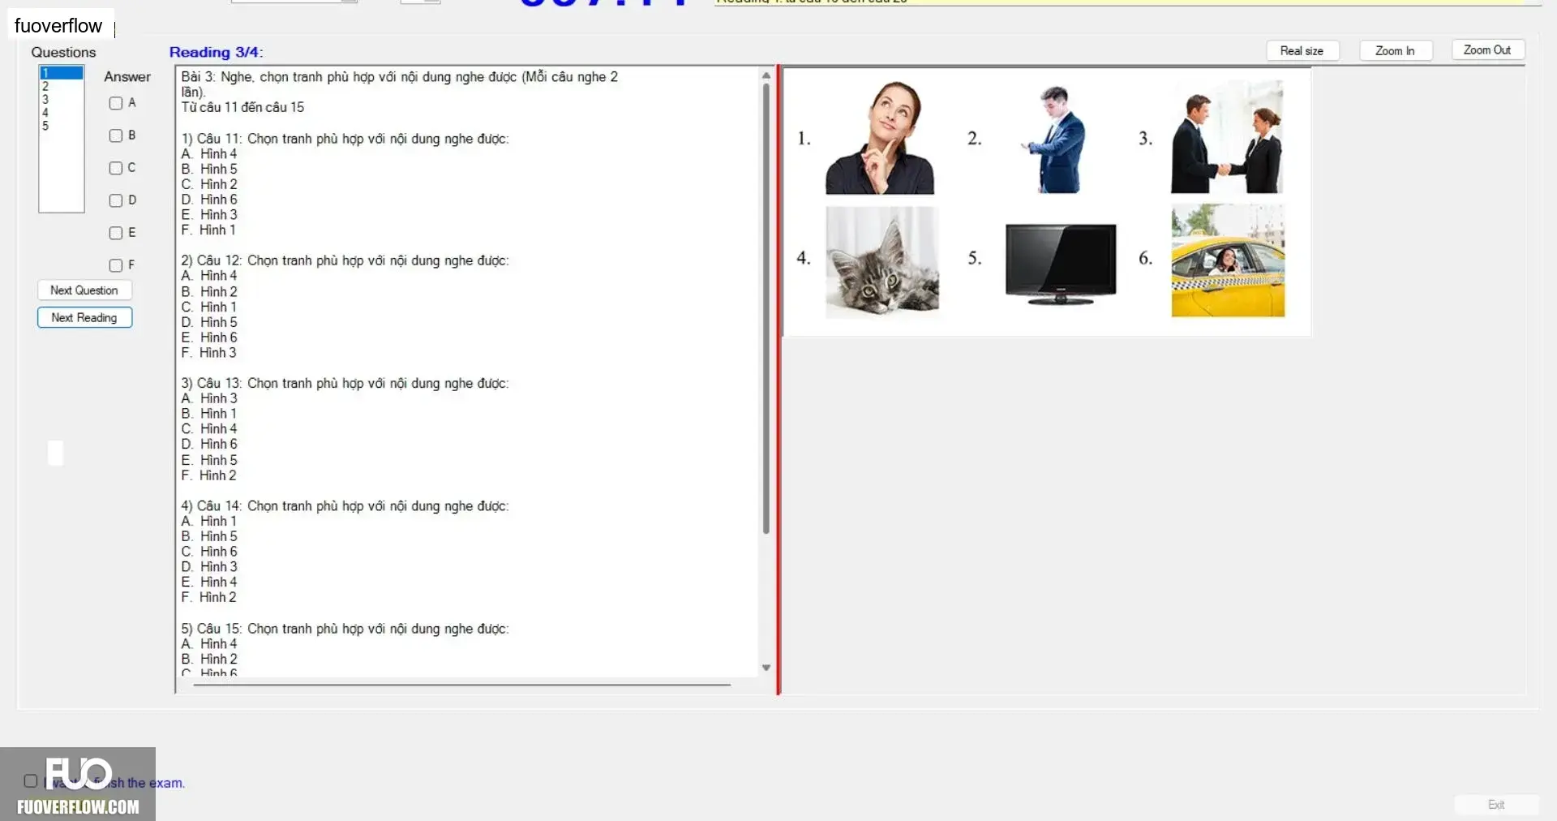Click the yellow taxi picture 6
The width and height of the screenshot is (1557, 821).
pyautogui.click(x=1228, y=260)
